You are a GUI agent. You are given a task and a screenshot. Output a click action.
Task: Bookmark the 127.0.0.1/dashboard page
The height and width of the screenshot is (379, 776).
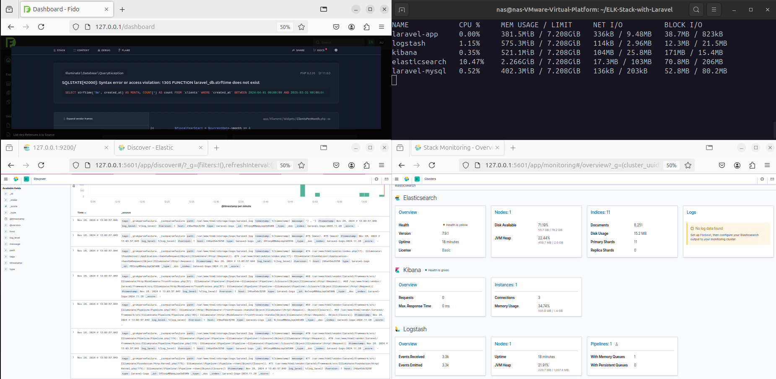point(301,27)
